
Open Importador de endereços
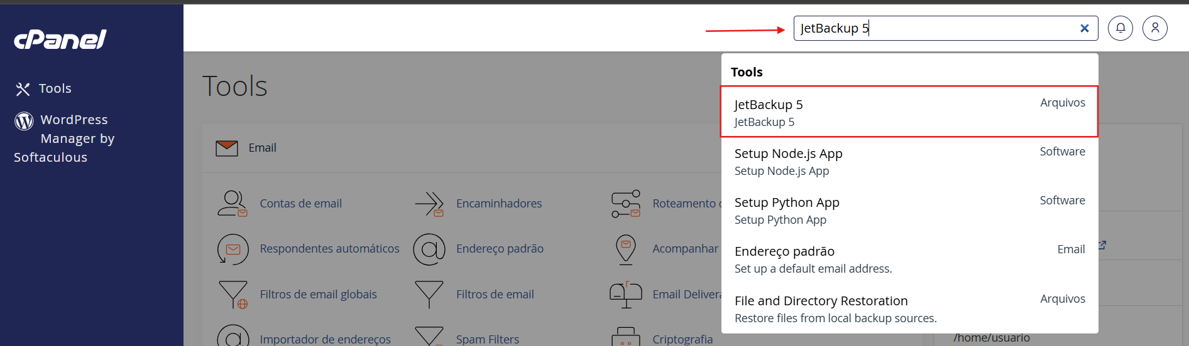325,339
